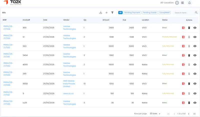View bill PRINV/26-27/593 with eye icon
The image size is (200, 117).
tap(195, 37)
